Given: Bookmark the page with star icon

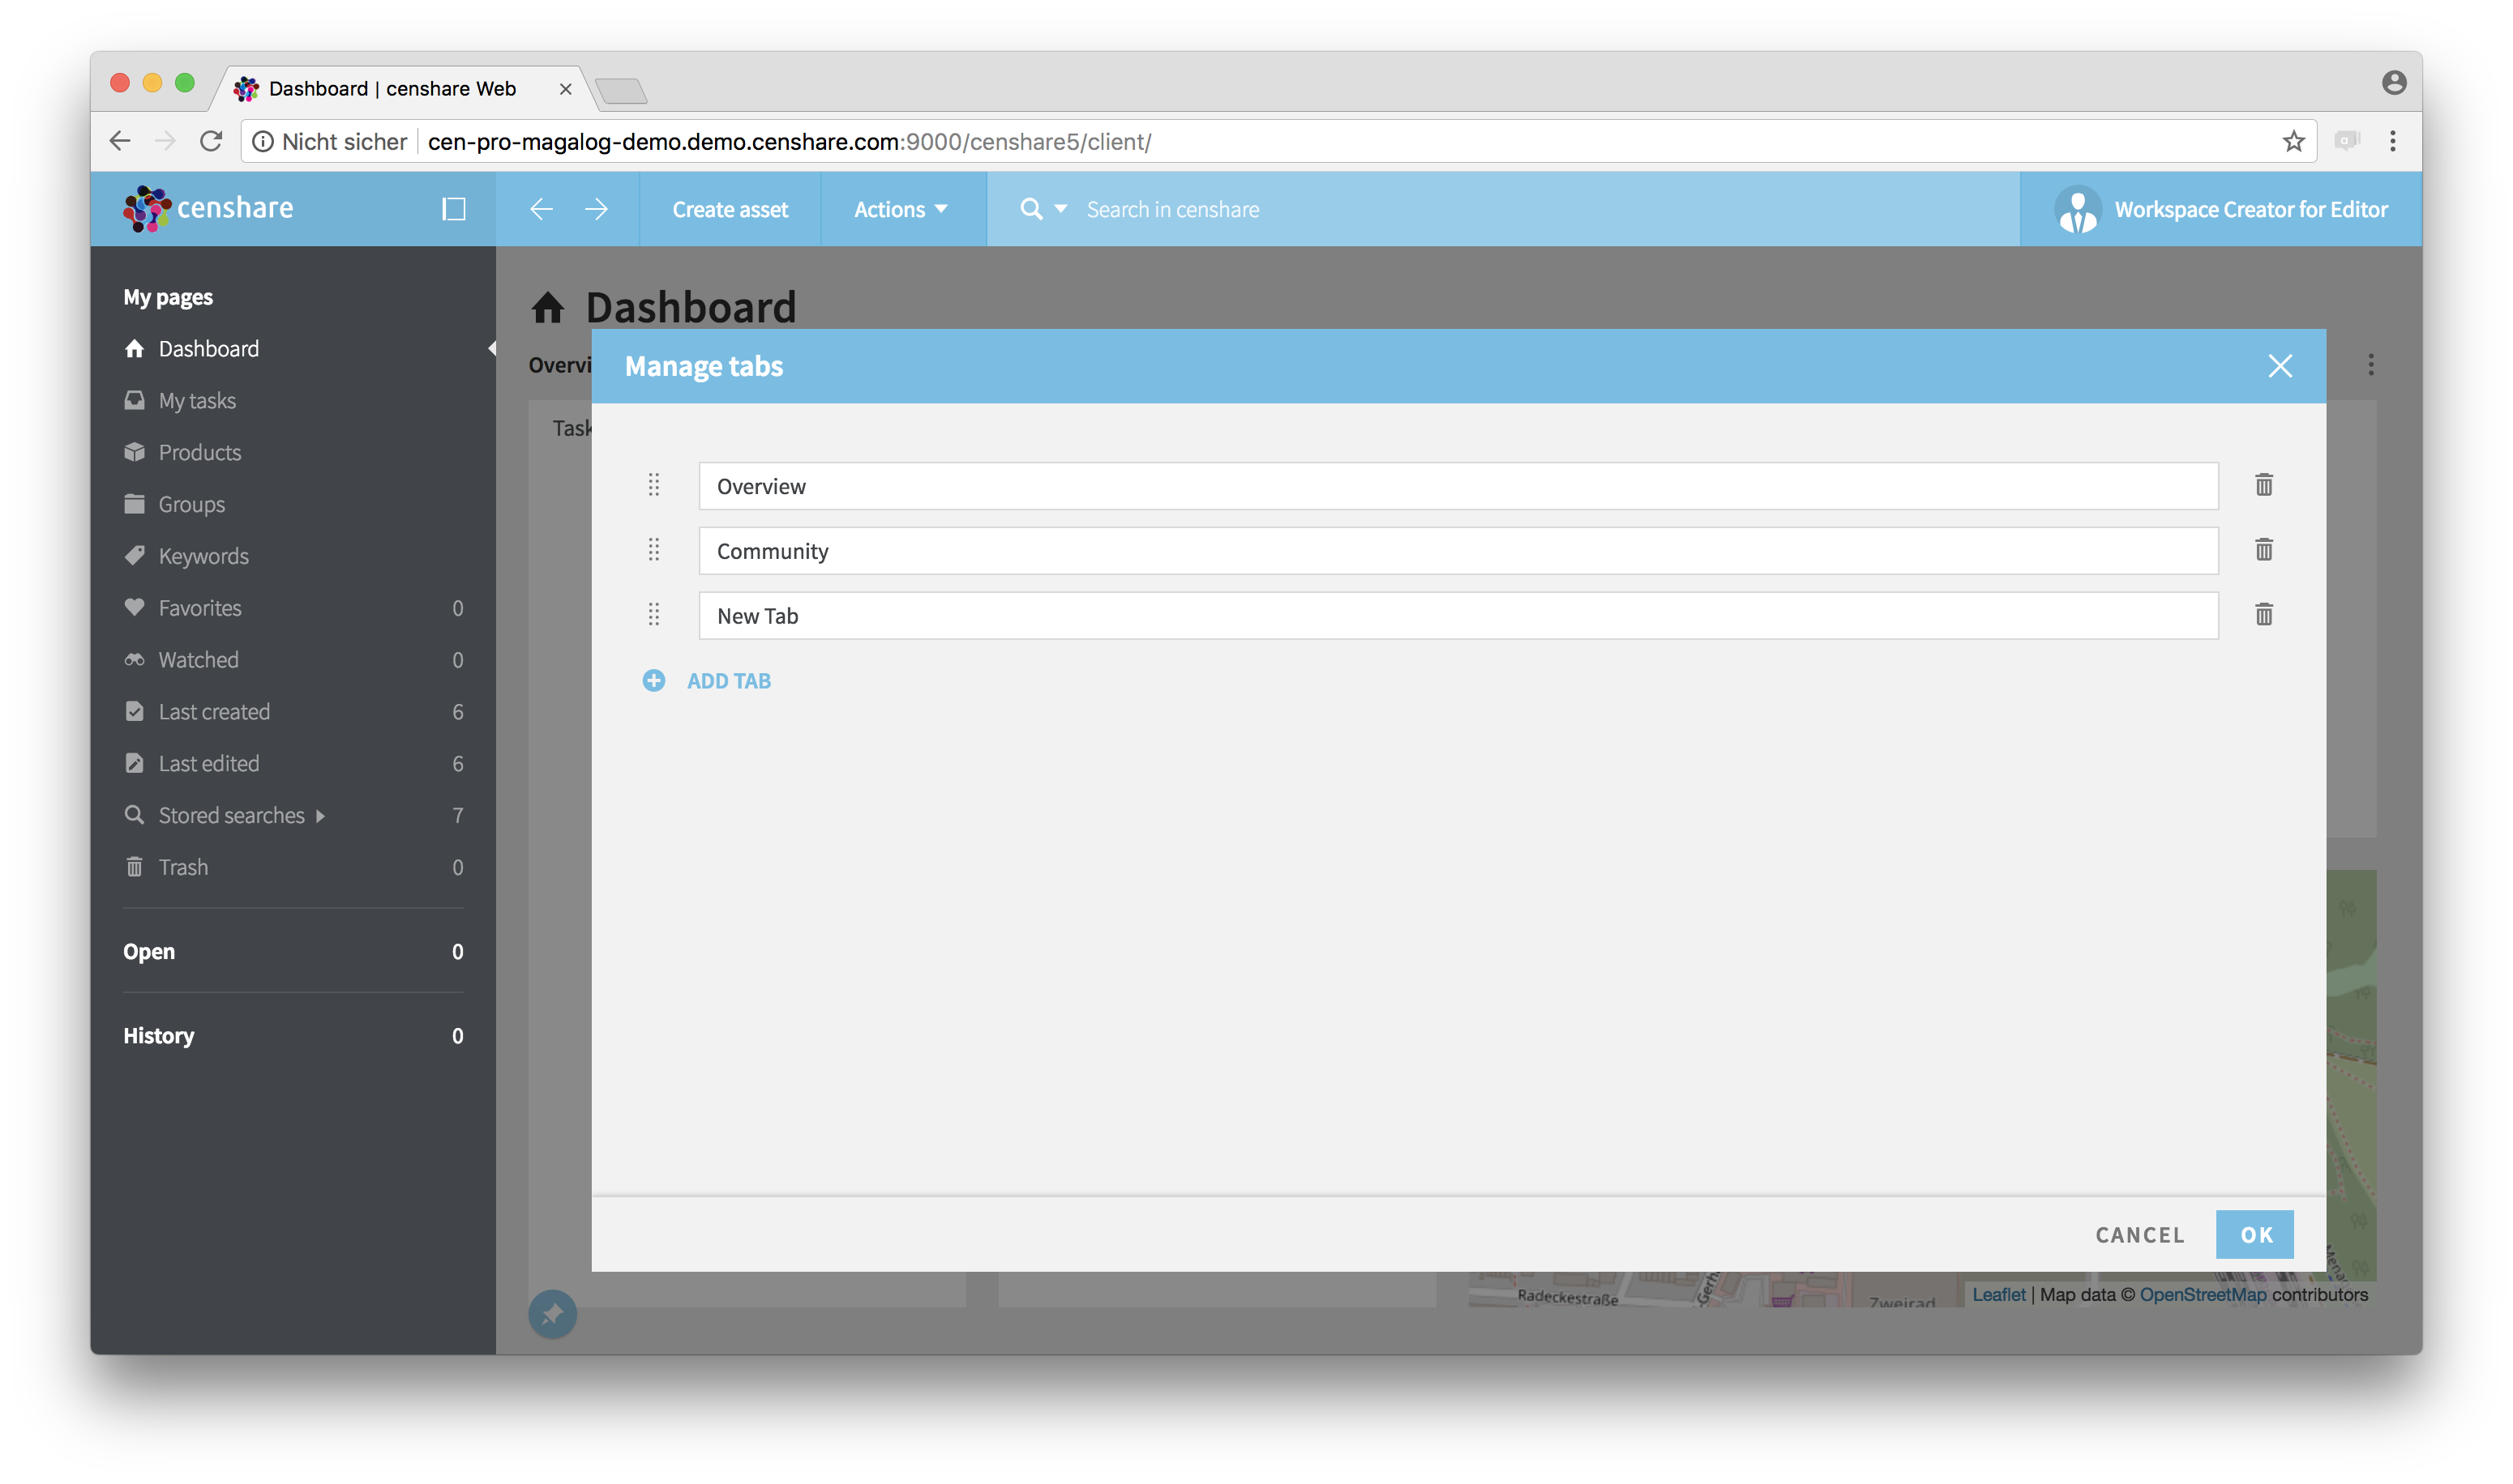Looking at the screenshot, I should coord(2293,141).
